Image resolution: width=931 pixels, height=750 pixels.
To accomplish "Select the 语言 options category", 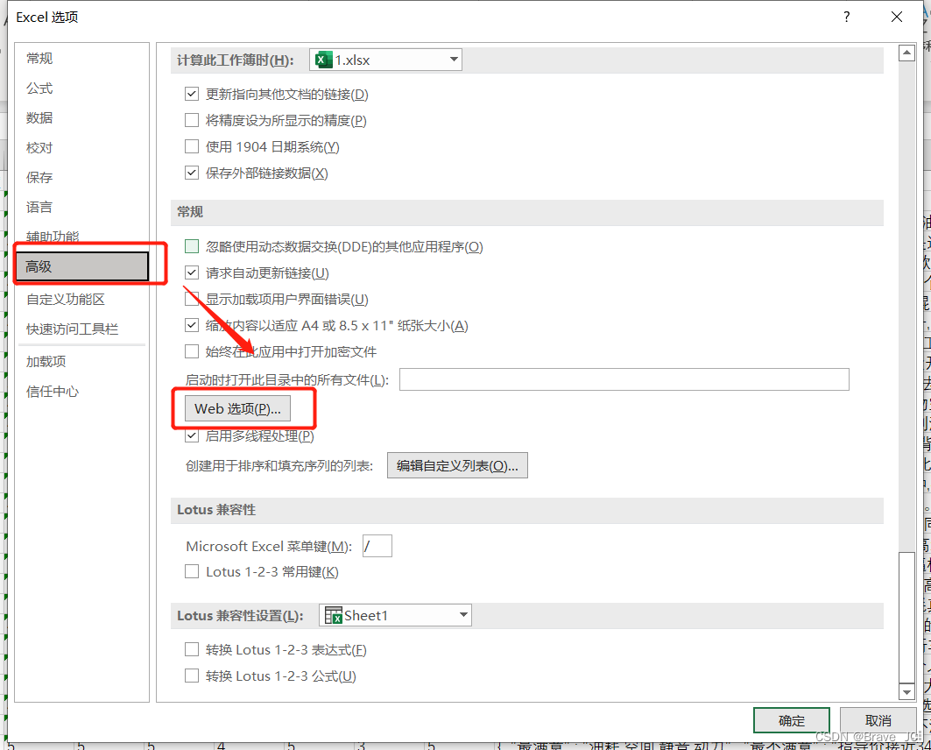I will coord(39,207).
